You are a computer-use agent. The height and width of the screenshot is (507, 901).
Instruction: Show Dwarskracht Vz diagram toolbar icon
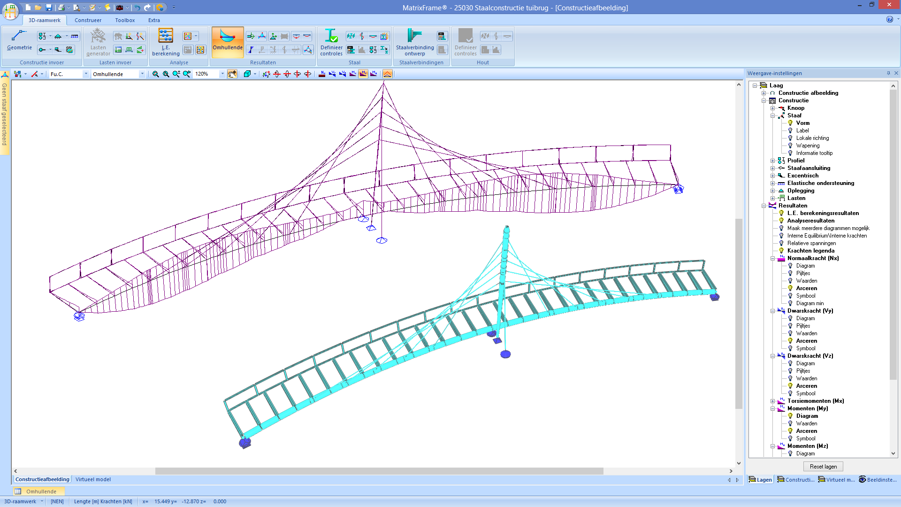click(x=343, y=74)
